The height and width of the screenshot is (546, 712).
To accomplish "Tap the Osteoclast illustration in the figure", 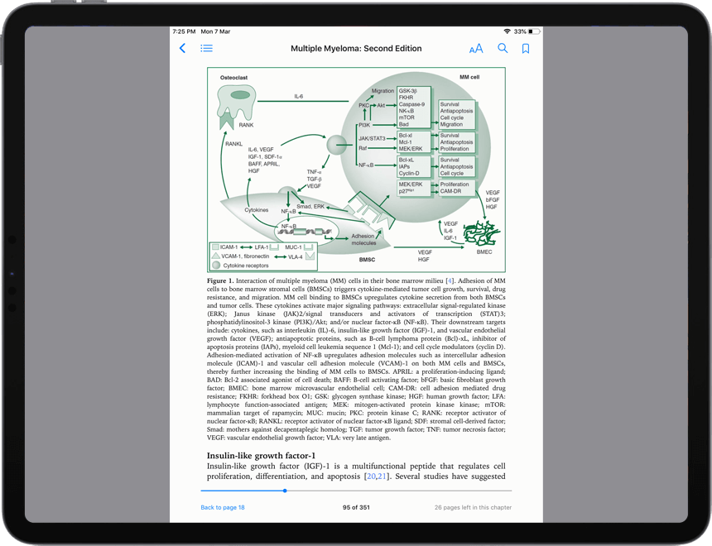I will click(x=238, y=105).
